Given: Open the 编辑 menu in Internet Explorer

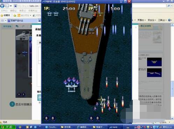Looking at the screenshot, I should click(13, 10).
